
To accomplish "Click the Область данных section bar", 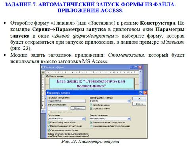I will point(92,76).
